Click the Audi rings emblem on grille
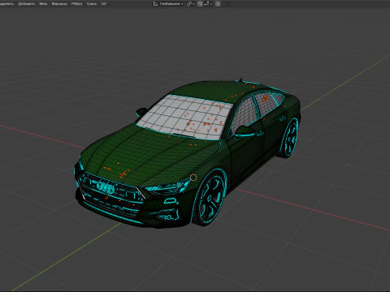390x292 pixels. coord(106,187)
